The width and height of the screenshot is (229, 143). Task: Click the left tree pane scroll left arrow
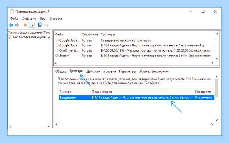[10, 126]
